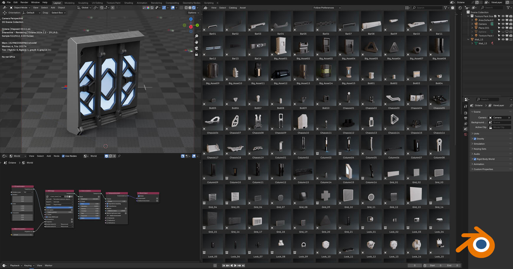Screen dimensions: 513x269
Task: Click the red X axis on the navigation gizmo
Action: click(x=191, y=27)
